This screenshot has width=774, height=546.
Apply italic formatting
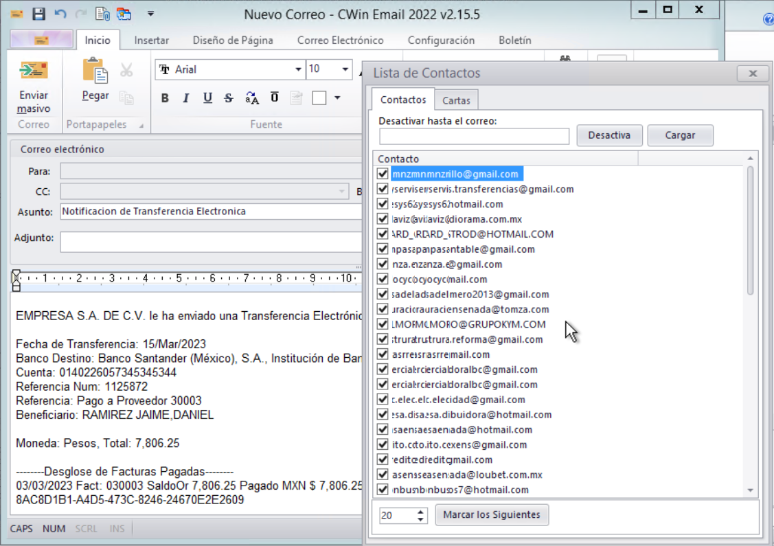coord(185,98)
